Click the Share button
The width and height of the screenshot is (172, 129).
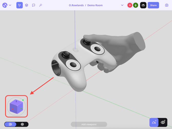153,5
